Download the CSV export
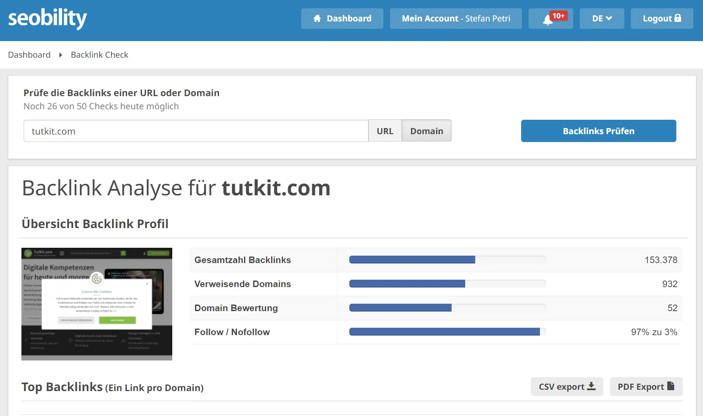Viewport: 703px width, 416px height. [567, 387]
